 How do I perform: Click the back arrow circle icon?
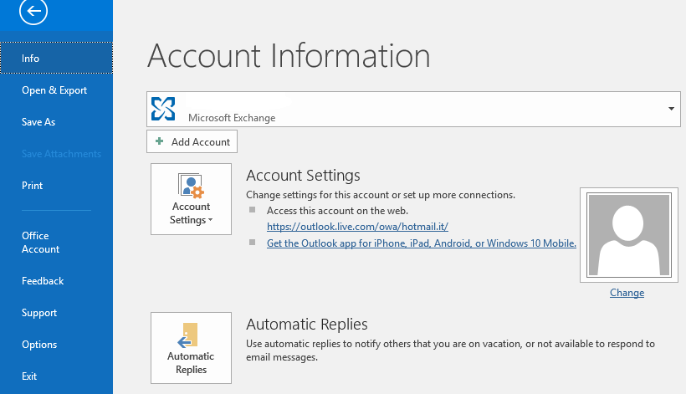pos(33,11)
